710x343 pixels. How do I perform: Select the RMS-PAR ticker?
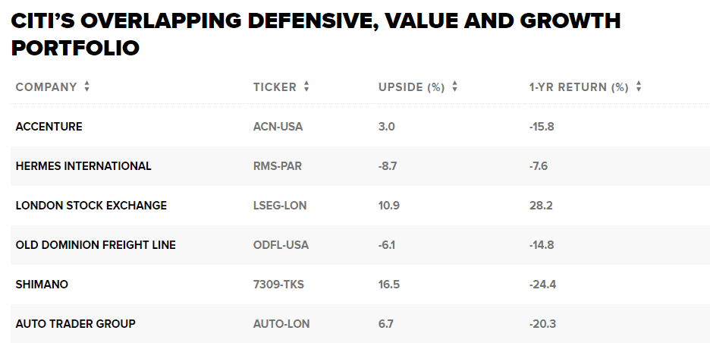click(x=277, y=166)
